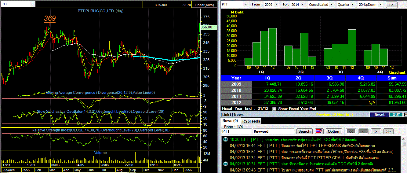Click the PR icon beside the 04/02/13 10:31 news
Image resolution: width=407 pixels, height=173 pixels.
[x=225, y=164]
